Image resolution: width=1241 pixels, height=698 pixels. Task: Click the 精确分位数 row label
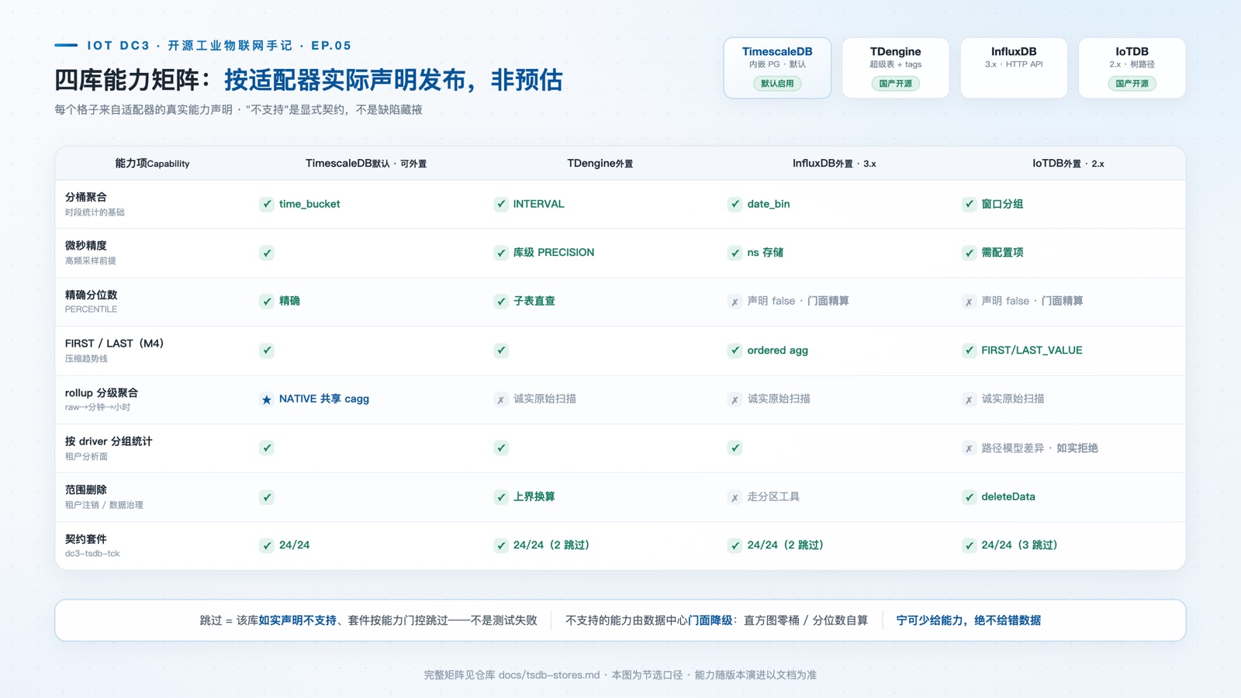92,295
